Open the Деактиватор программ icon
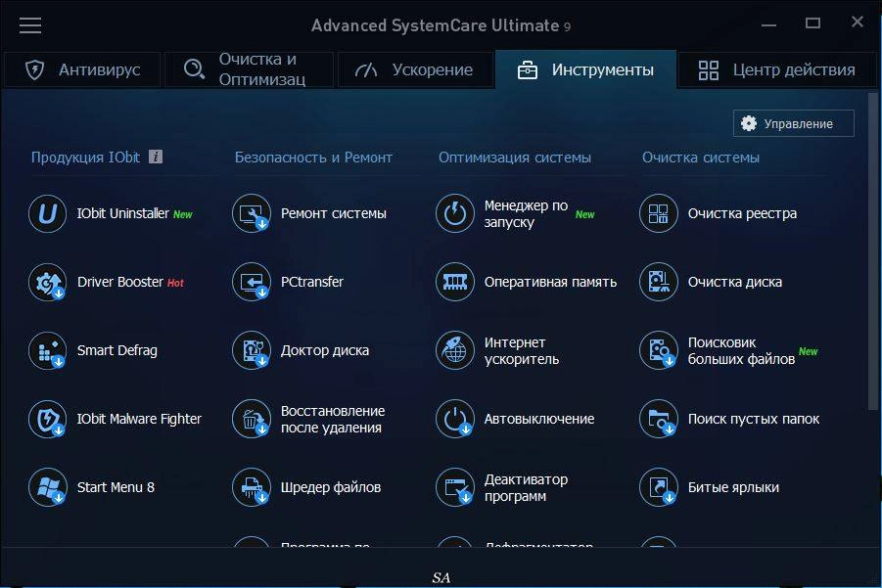This screenshot has height=588, width=882. click(x=455, y=487)
